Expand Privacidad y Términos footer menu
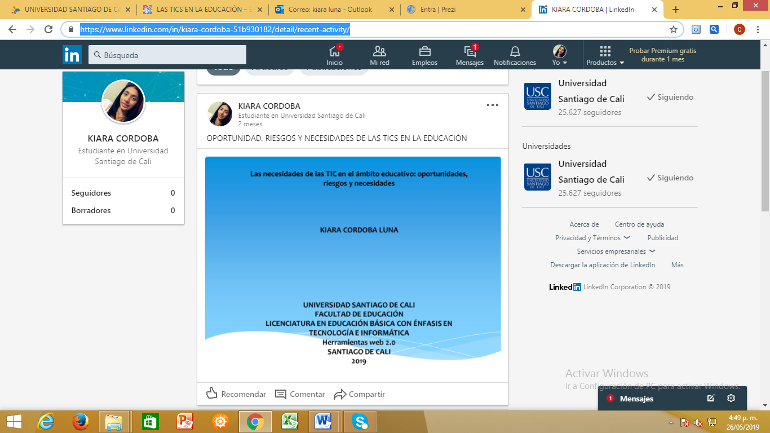This screenshot has width=770, height=433. [x=592, y=238]
